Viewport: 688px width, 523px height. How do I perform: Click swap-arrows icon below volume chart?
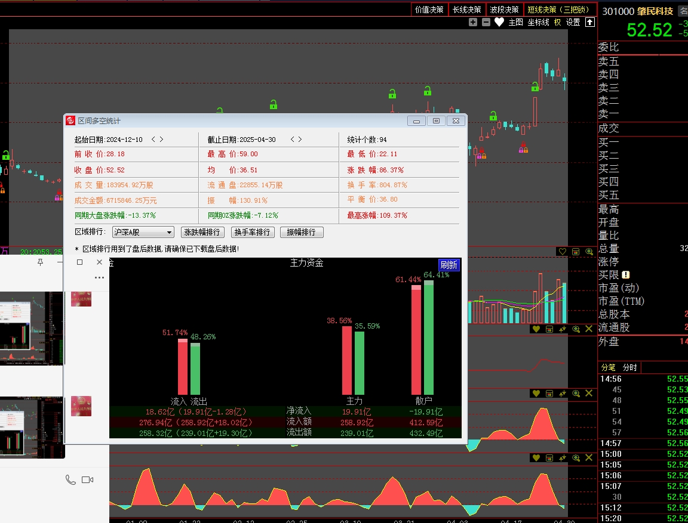point(563,329)
